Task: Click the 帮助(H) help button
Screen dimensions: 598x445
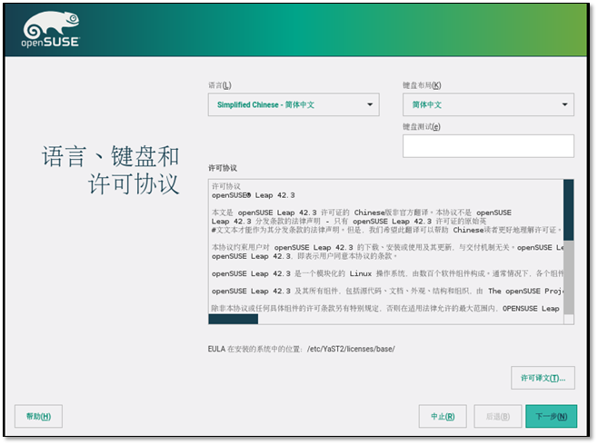Action: [x=38, y=416]
